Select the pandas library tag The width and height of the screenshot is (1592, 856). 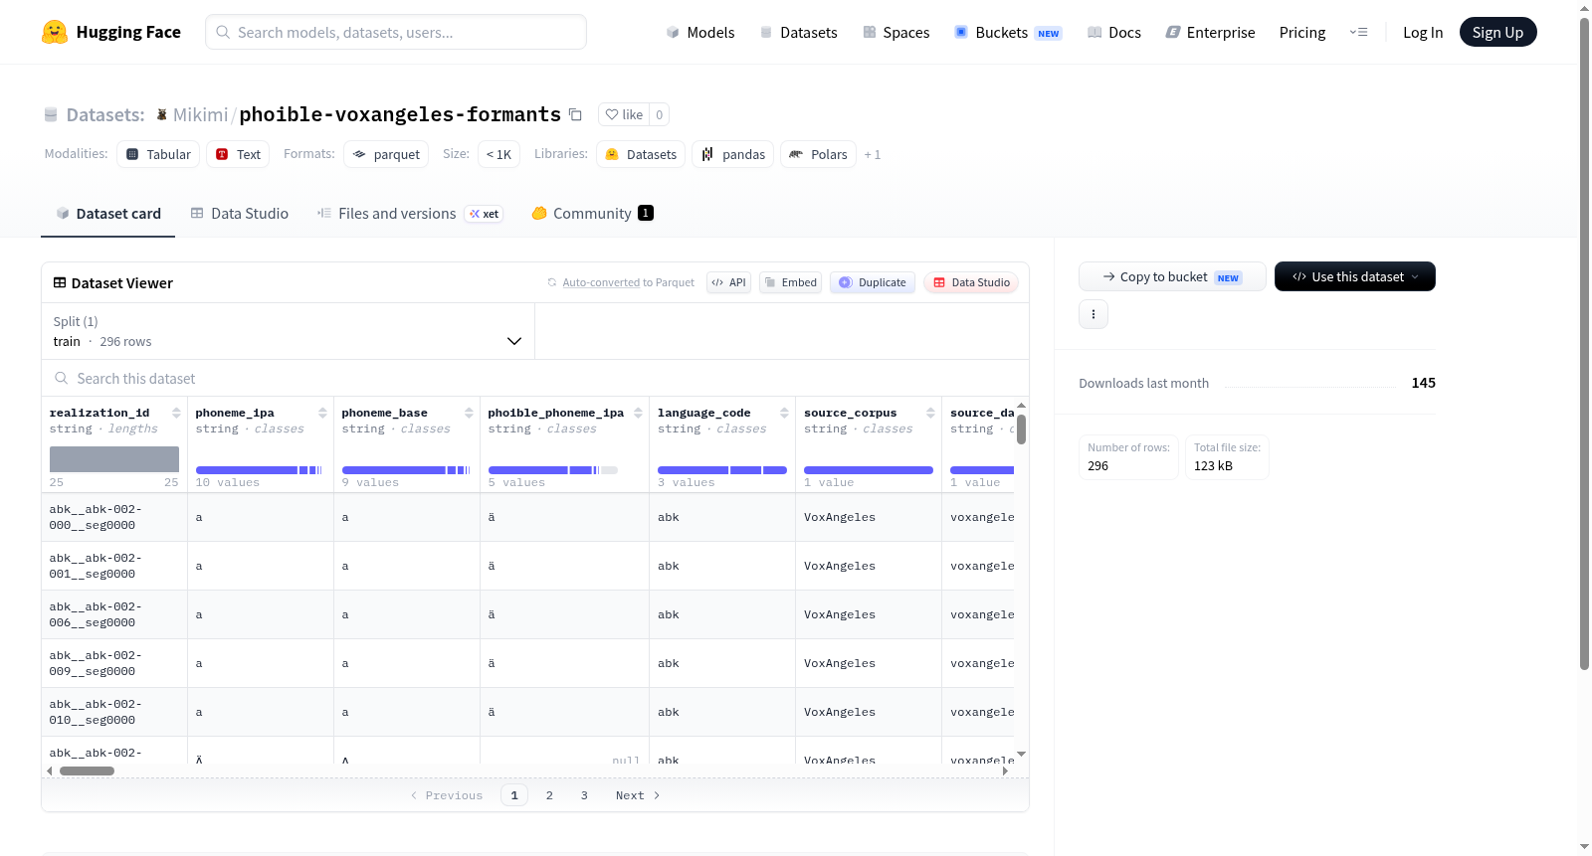(x=733, y=154)
